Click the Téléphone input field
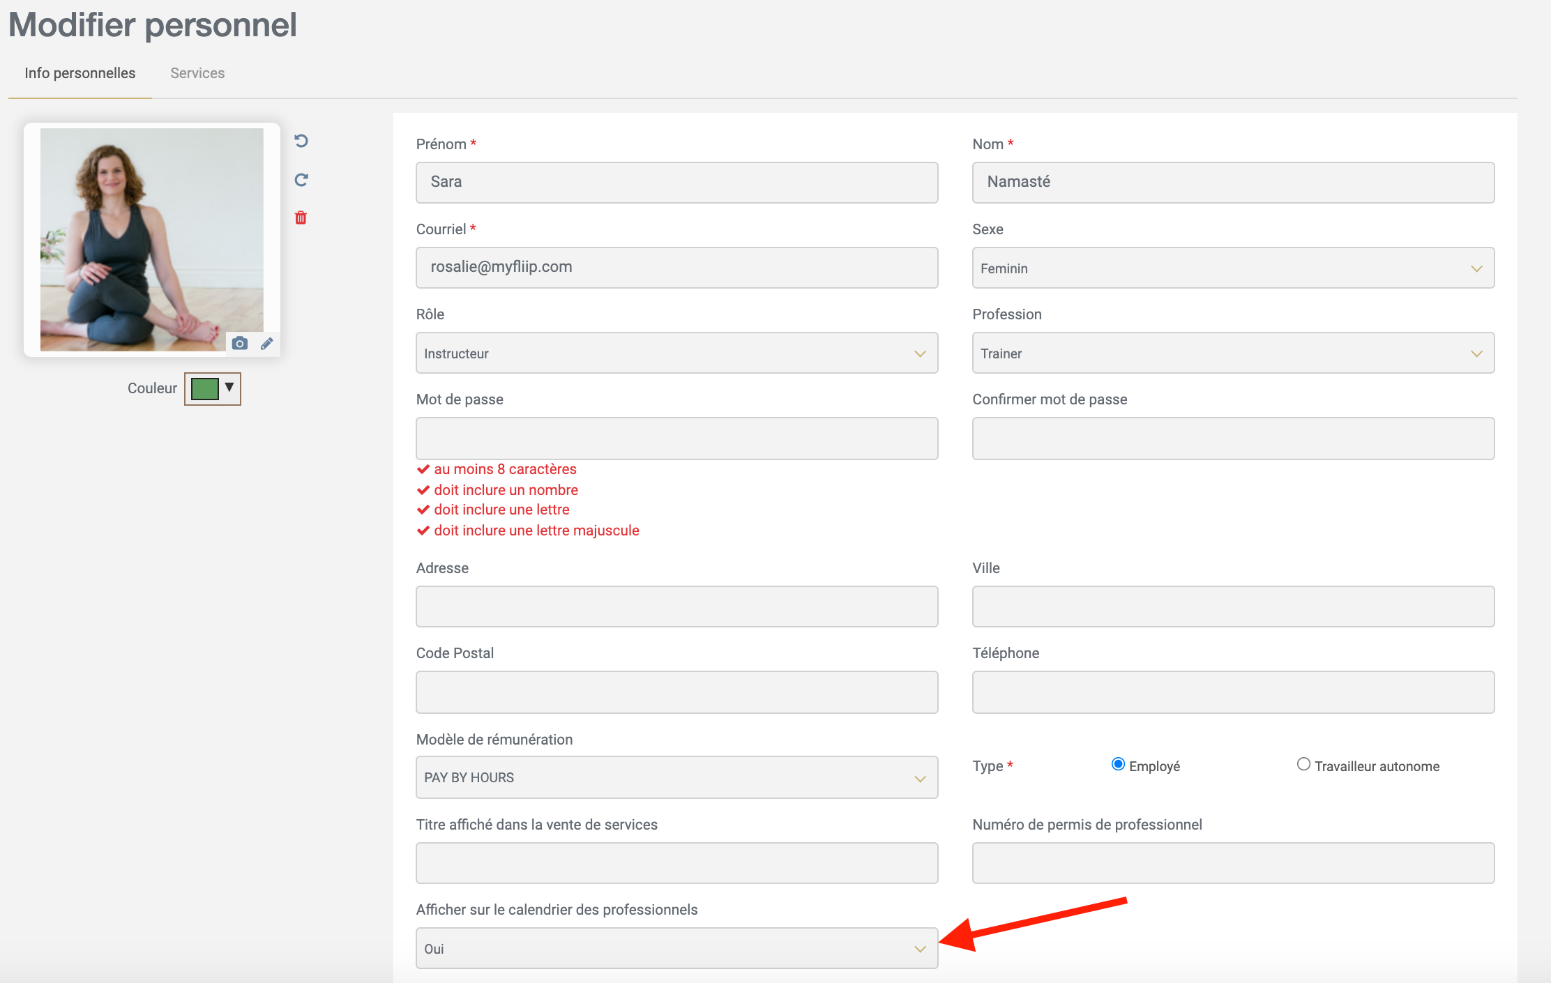This screenshot has height=983, width=1551. (x=1233, y=692)
